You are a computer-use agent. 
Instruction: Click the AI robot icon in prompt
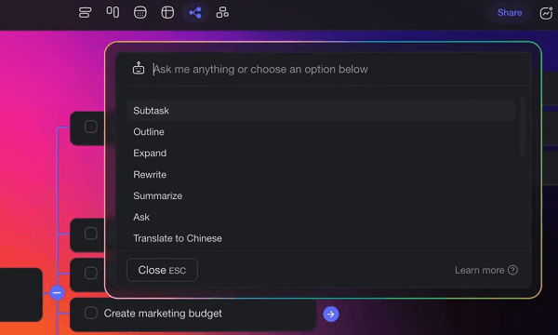point(139,68)
